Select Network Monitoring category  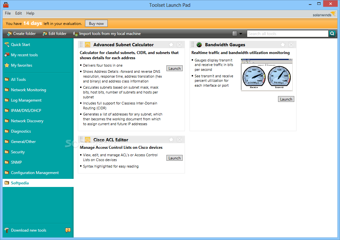point(29,90)
